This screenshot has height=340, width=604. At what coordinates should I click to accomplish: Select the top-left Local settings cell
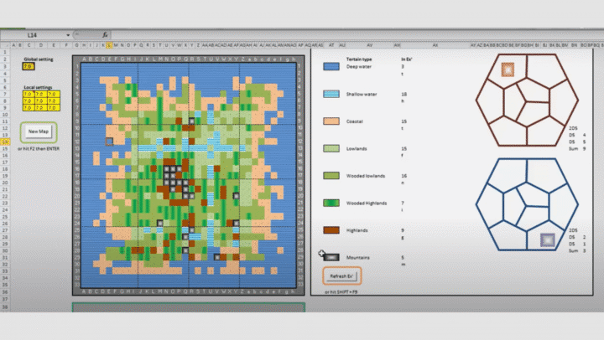[x=29, y=95]
